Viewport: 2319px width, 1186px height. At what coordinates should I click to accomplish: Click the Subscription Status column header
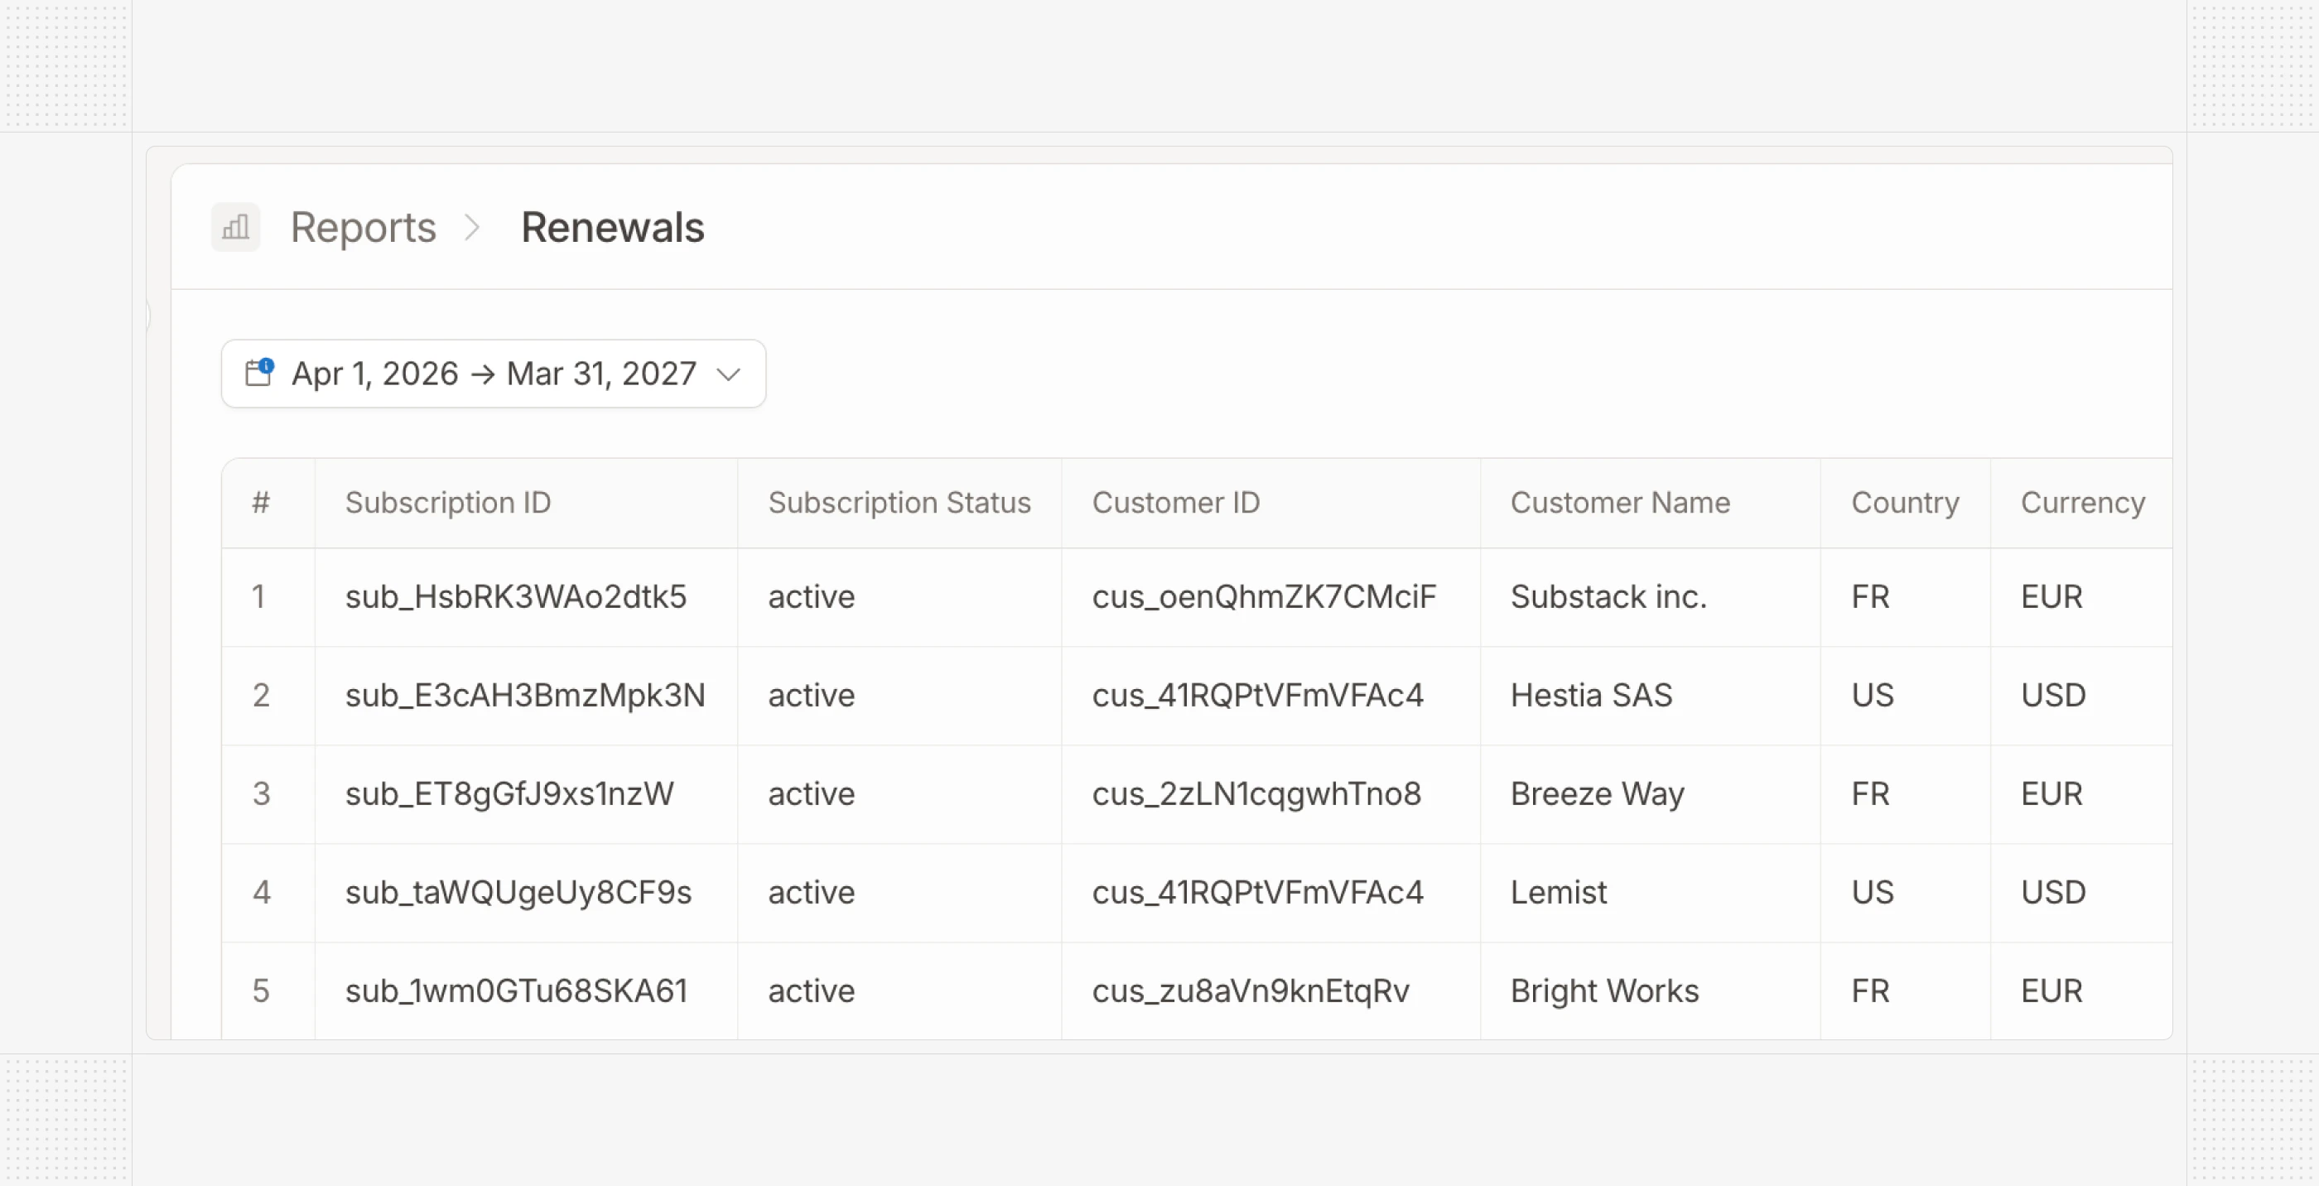tap(899, 503)
